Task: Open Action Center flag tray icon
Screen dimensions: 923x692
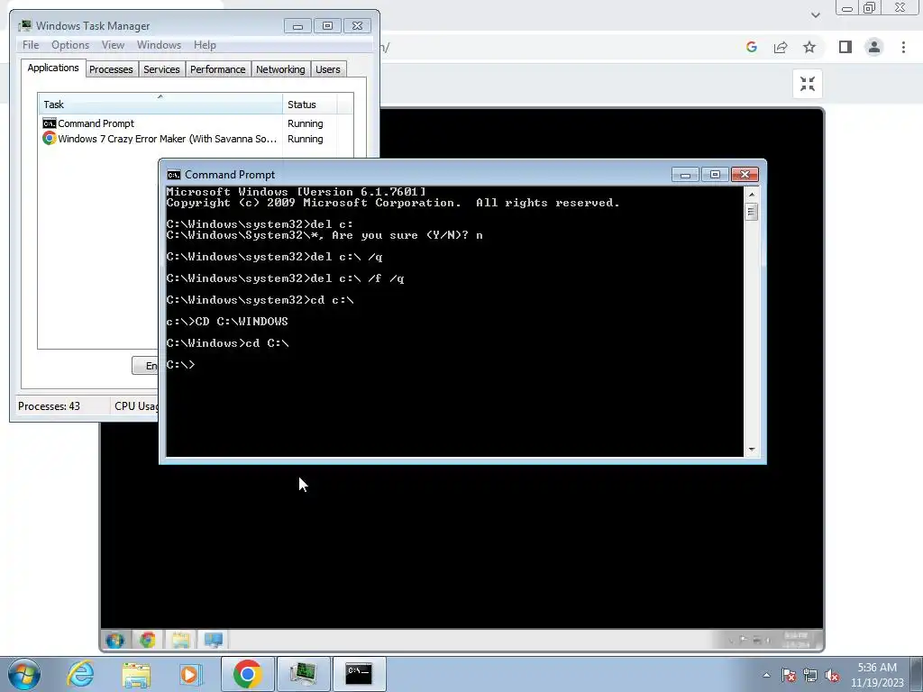Action: point(789,675)
